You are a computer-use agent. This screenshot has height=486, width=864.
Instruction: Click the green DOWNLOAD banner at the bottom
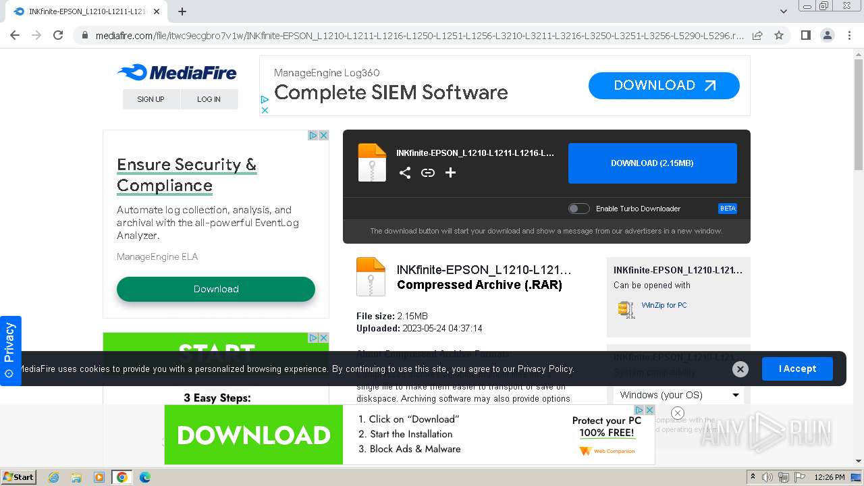coord(254,435)
